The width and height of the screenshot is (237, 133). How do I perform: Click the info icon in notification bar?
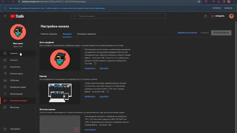click(5, 8)
